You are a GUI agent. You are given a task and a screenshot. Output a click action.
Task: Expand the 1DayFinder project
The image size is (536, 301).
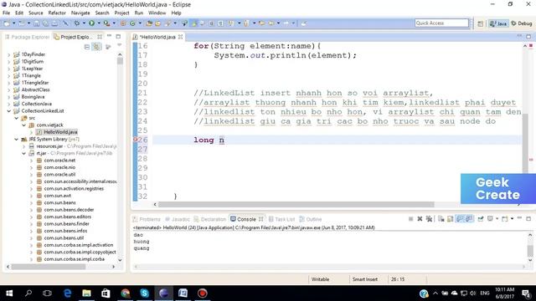point(9,54)
